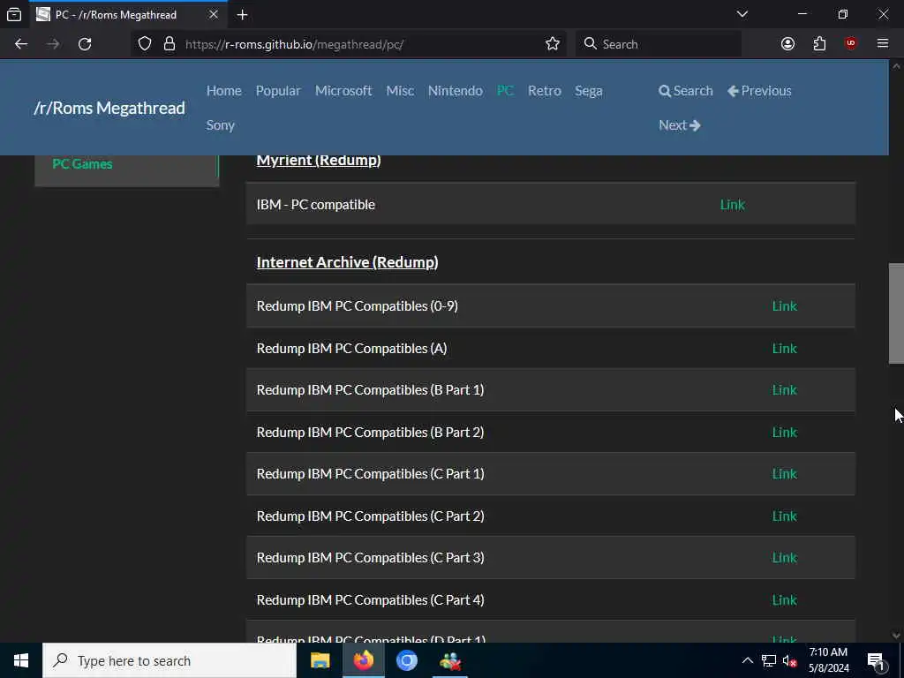The width and height of the screenshot is (904, 678).
Task: Open the Windows Start menu
Action: (21, 660)
